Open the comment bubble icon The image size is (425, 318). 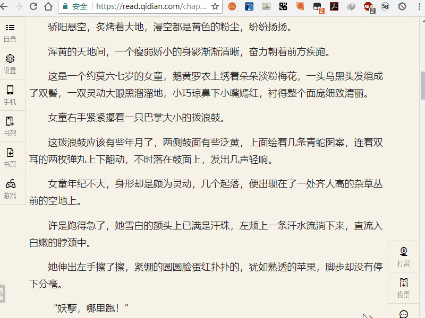[x=404, y=314]
